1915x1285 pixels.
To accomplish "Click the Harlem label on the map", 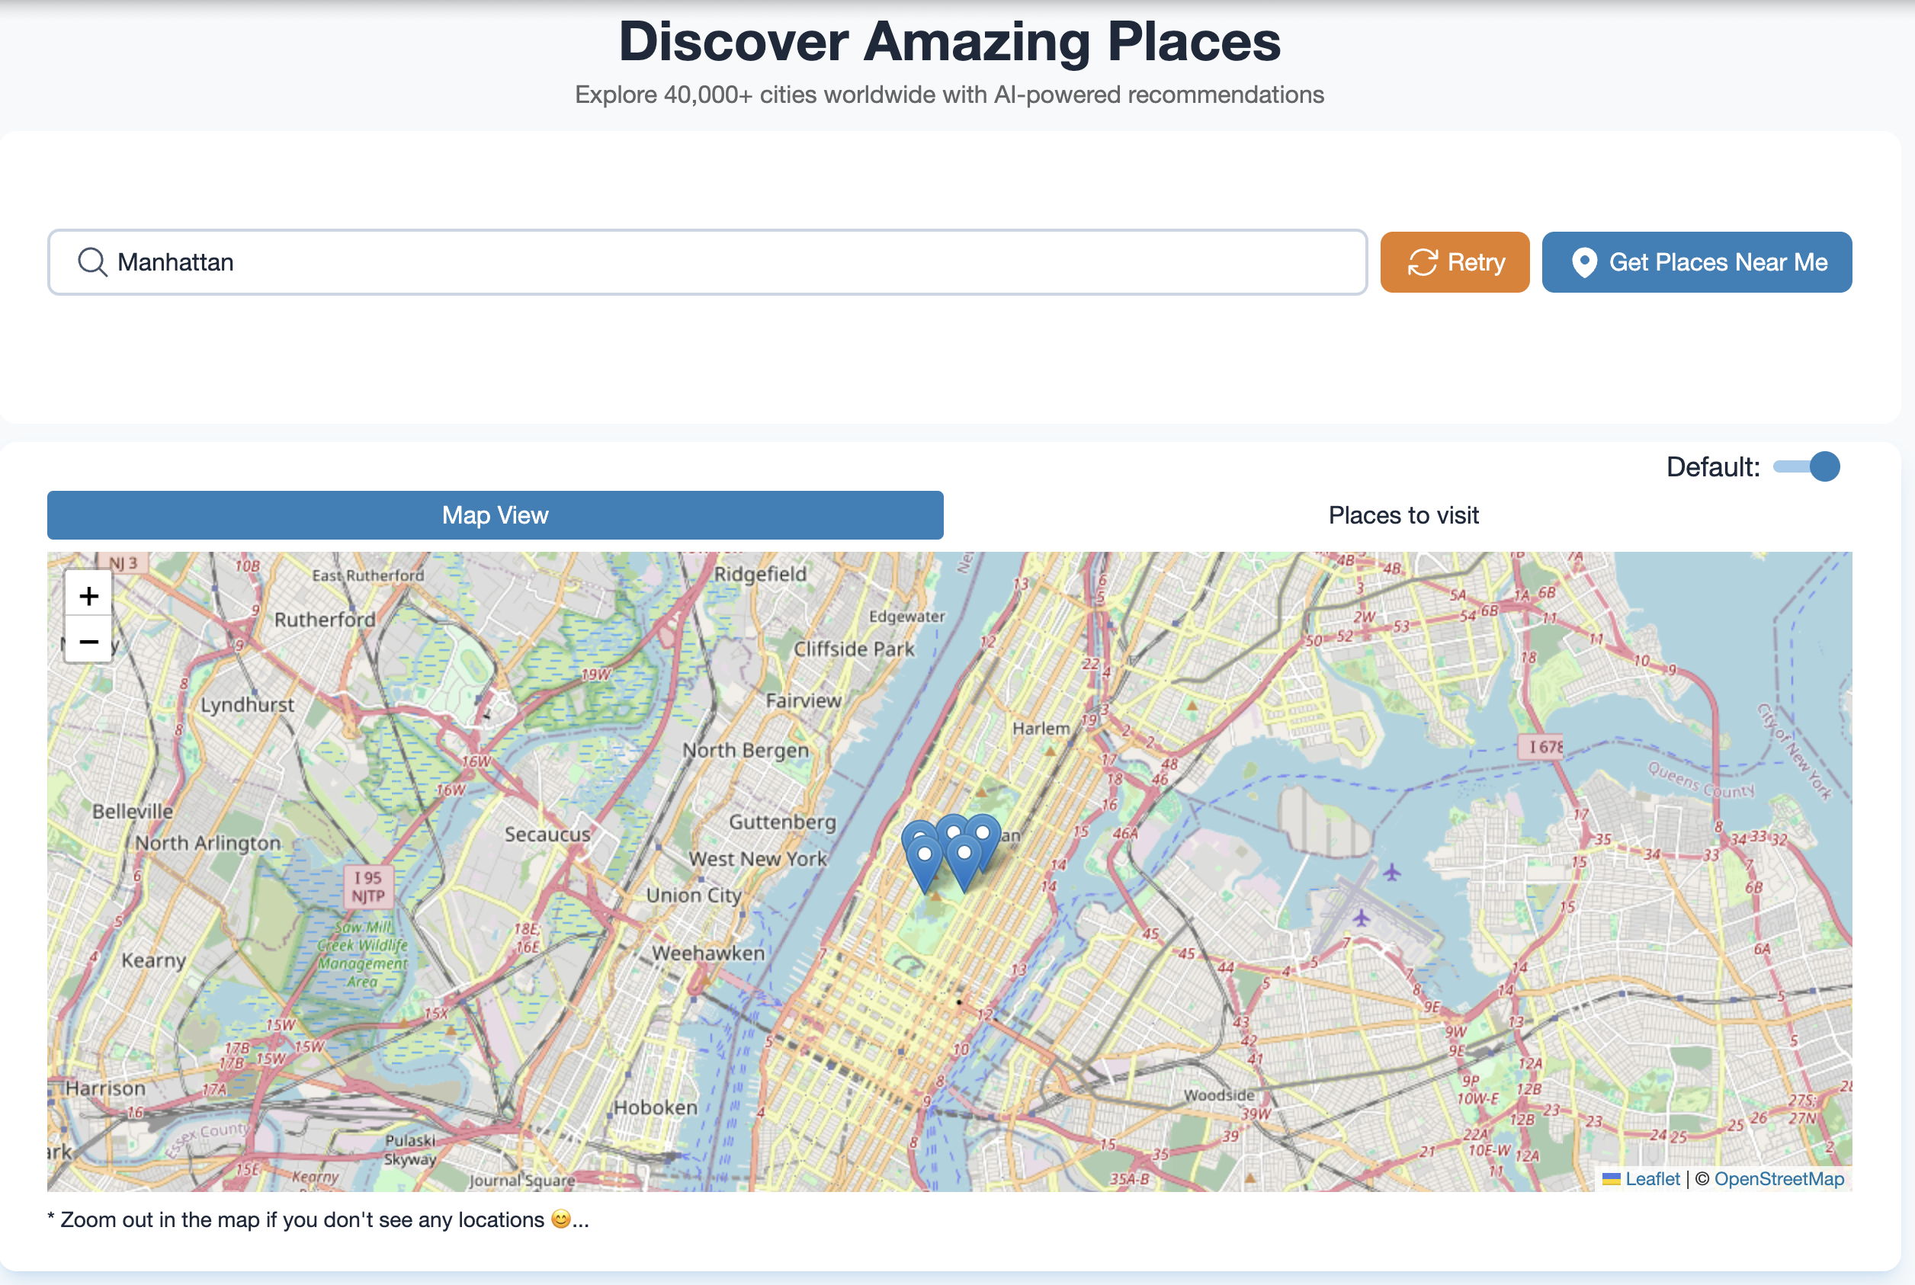I will click(x=1041, y=729).
